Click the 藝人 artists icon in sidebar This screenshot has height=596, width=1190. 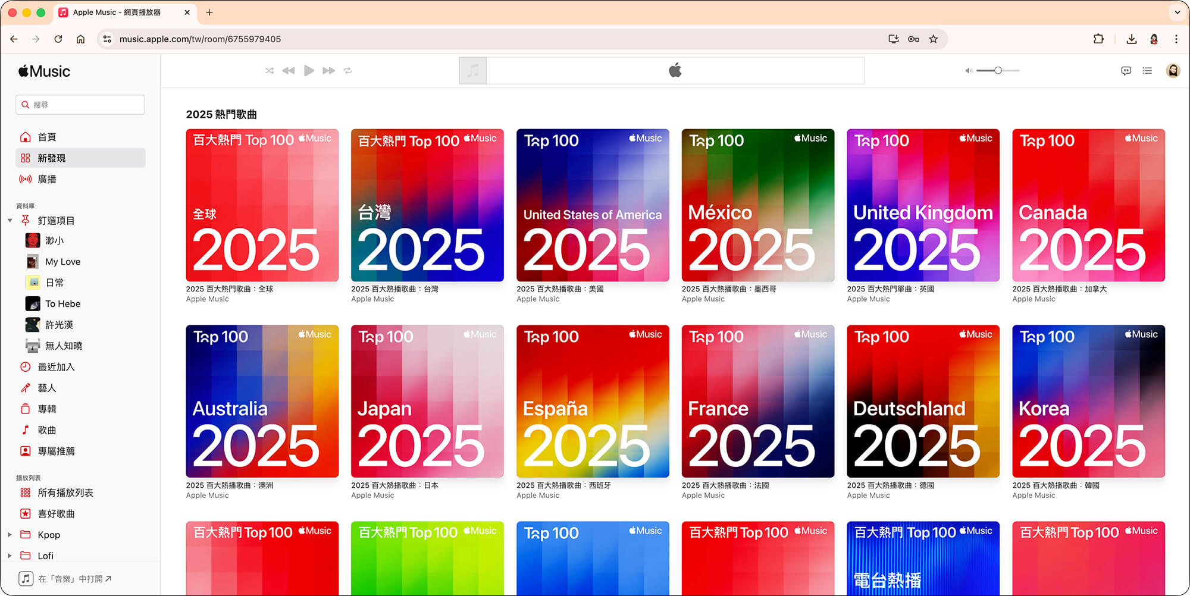(x=26, y=388)
